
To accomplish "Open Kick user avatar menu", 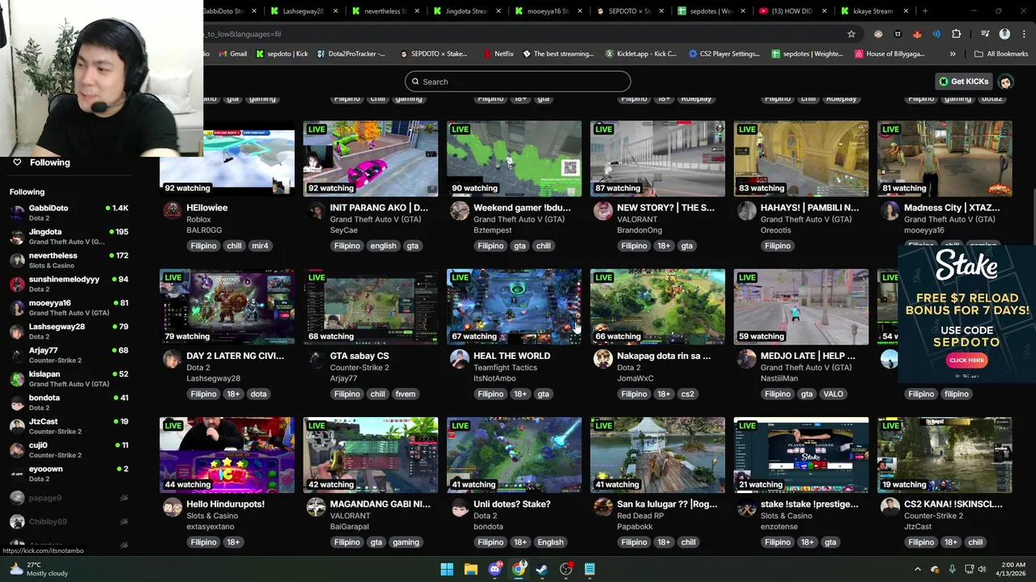I will 1005,82.
